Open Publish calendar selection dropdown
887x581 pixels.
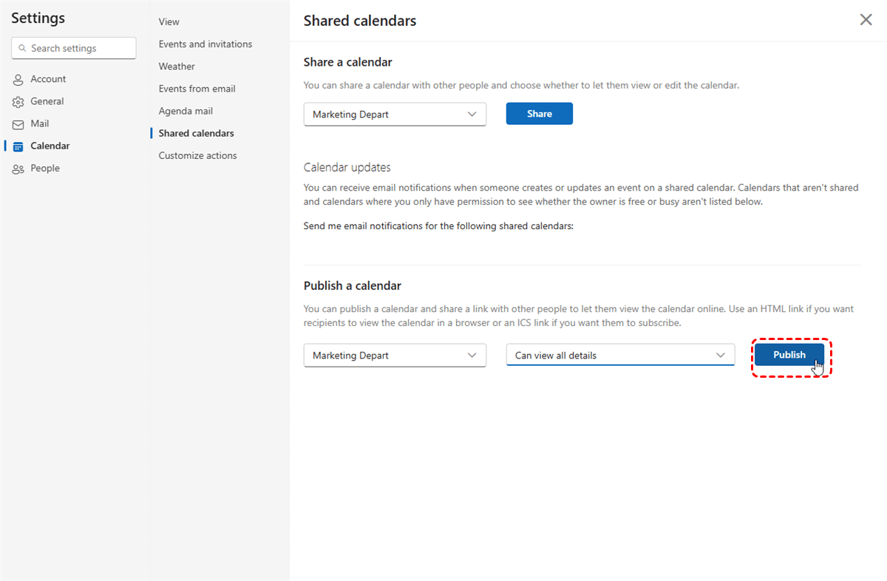point(395,356)
